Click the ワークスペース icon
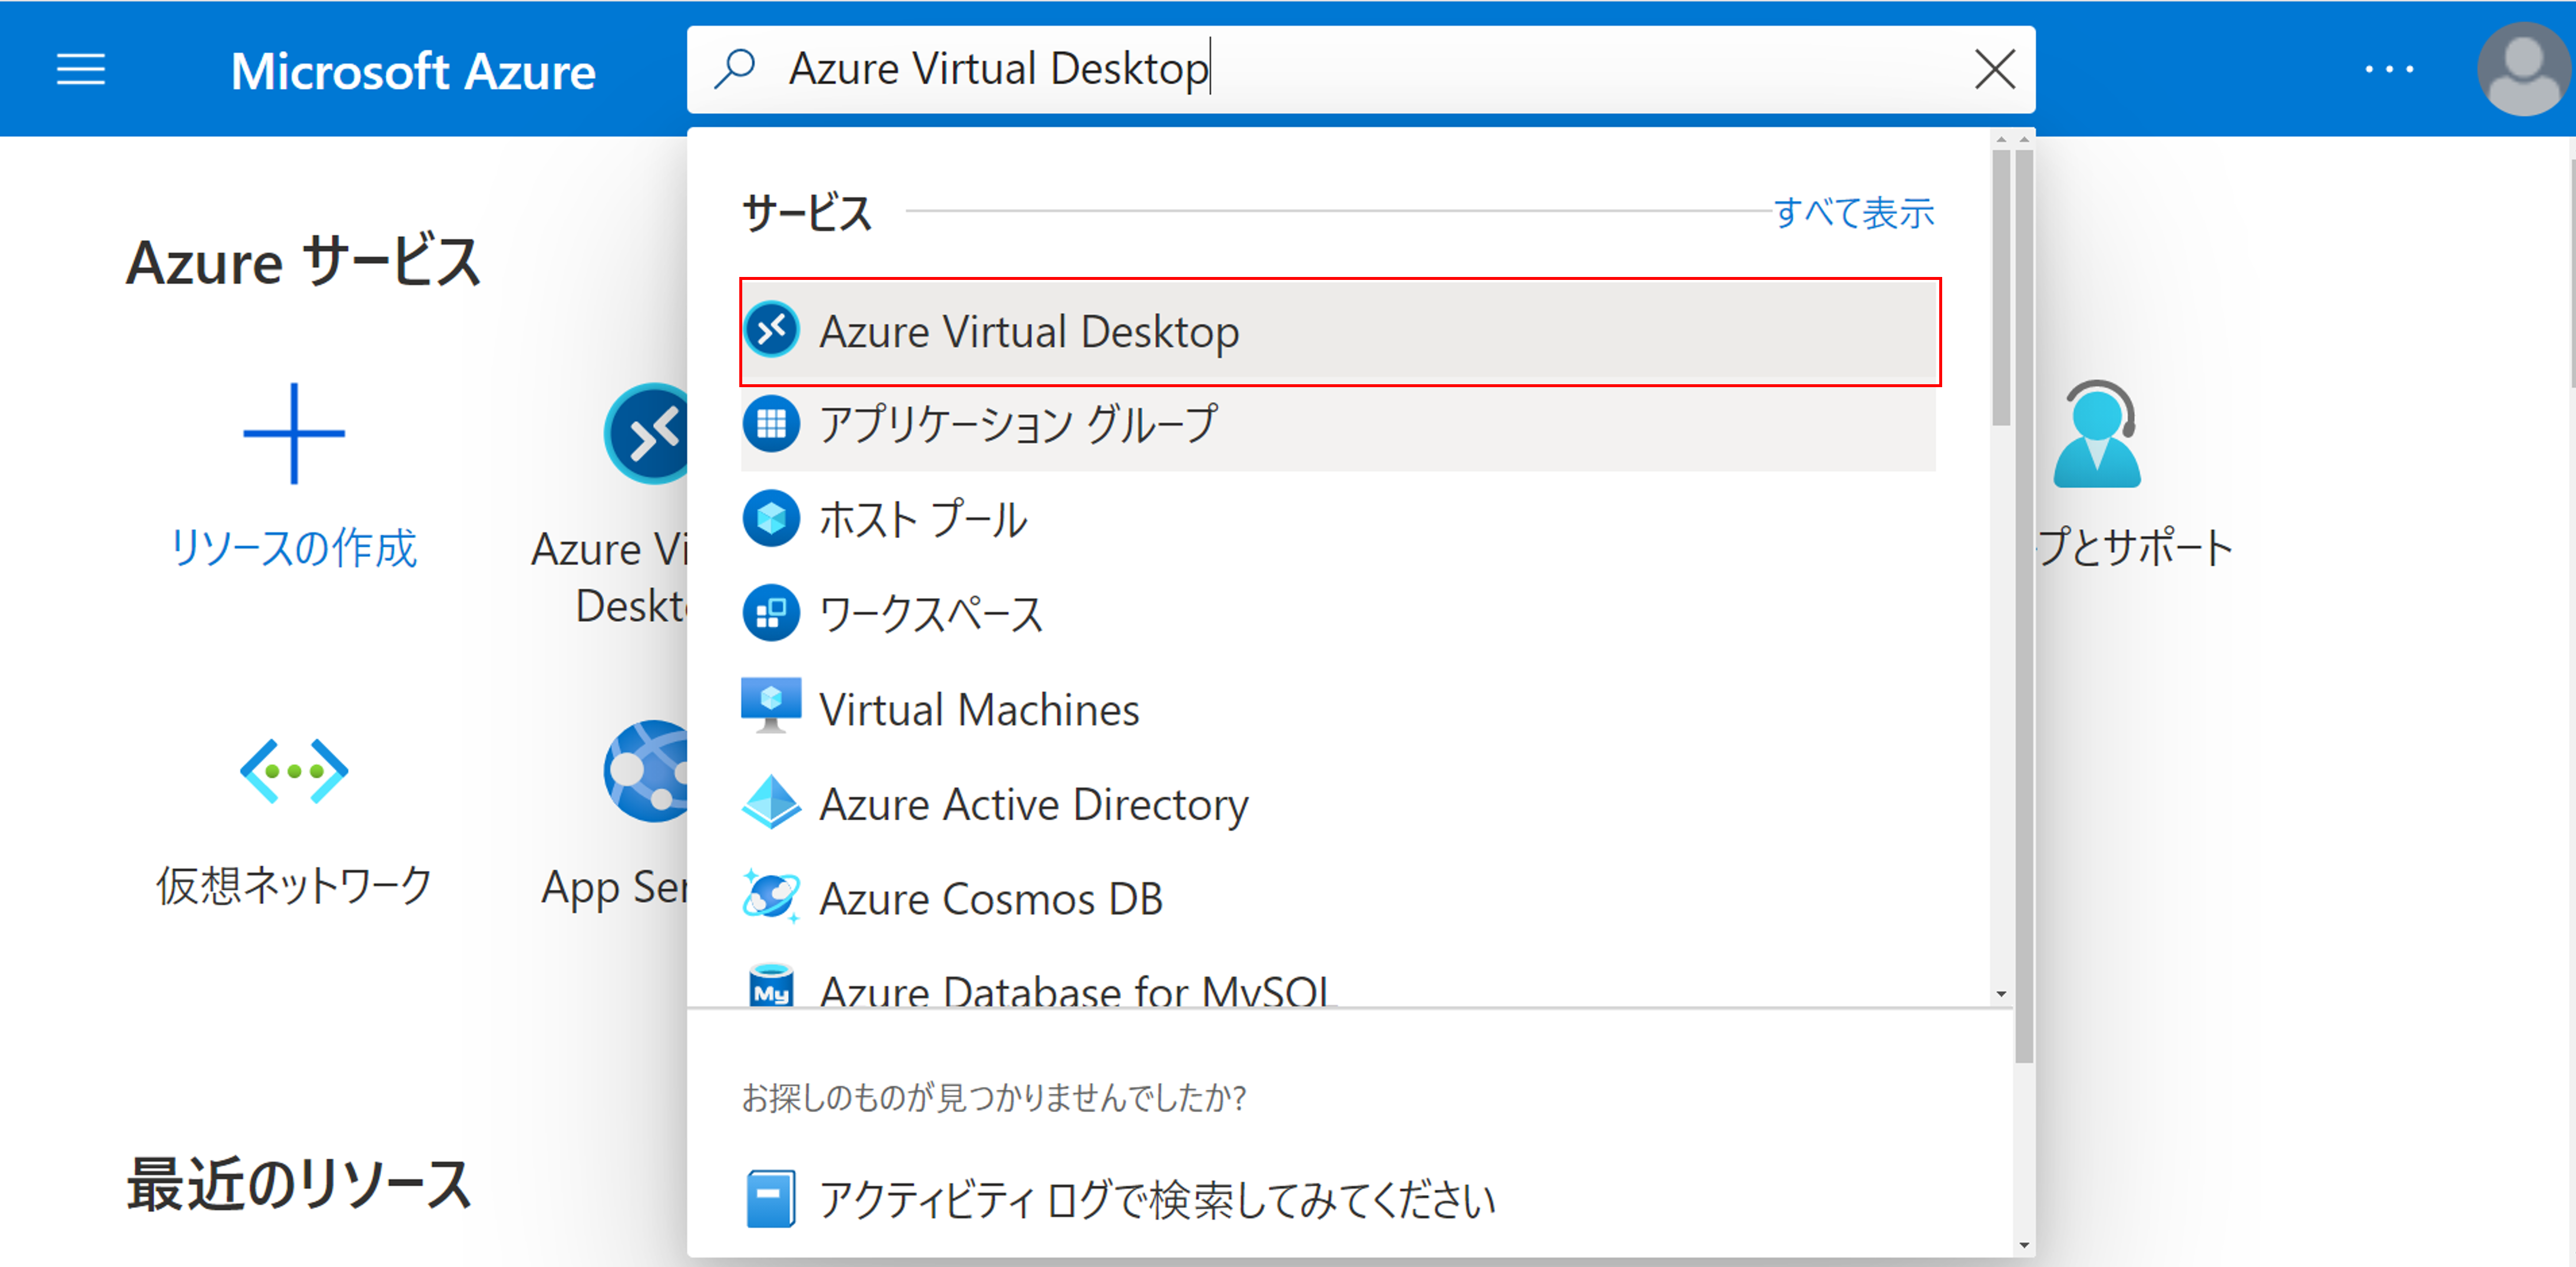The height and width of the screenshot is (1267, 2576). pyautogui.click(x=771, y=613)
